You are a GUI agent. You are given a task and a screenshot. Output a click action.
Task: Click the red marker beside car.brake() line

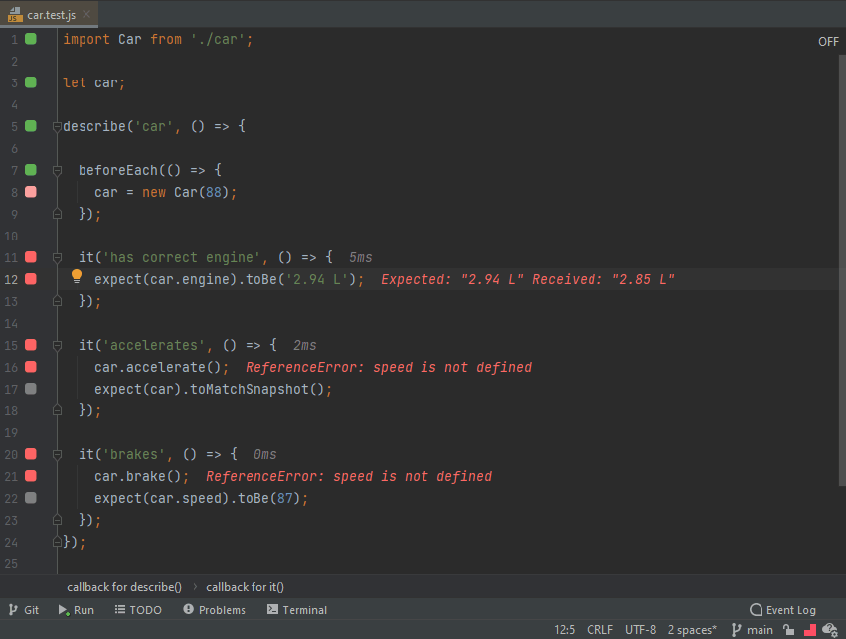coord(31,476)
